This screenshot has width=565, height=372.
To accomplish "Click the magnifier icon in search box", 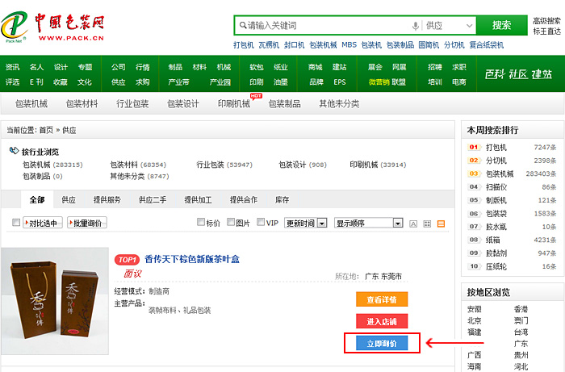I will tap(241, 25).
